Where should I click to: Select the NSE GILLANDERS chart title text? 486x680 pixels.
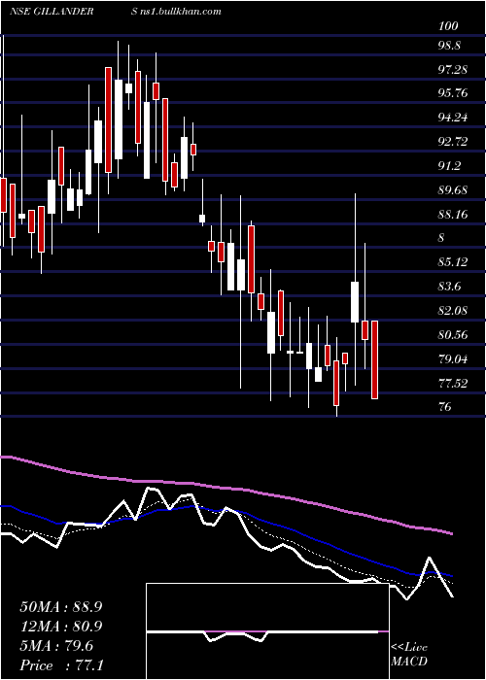point(74,11)
